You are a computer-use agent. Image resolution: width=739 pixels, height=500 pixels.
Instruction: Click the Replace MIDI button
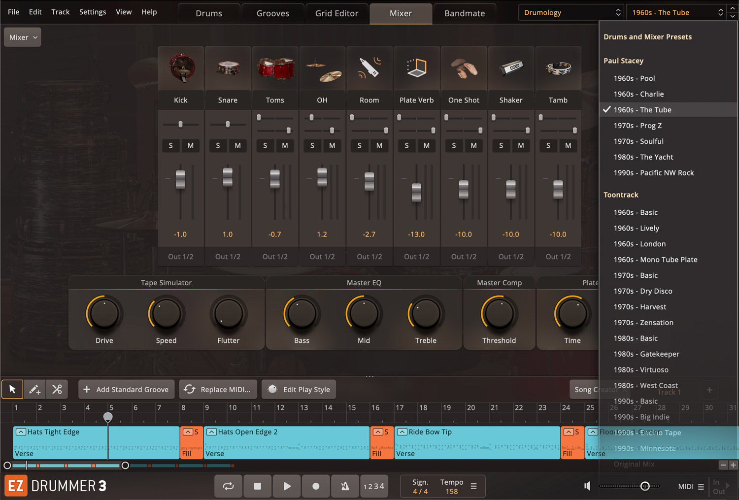[x=218, y=389]
